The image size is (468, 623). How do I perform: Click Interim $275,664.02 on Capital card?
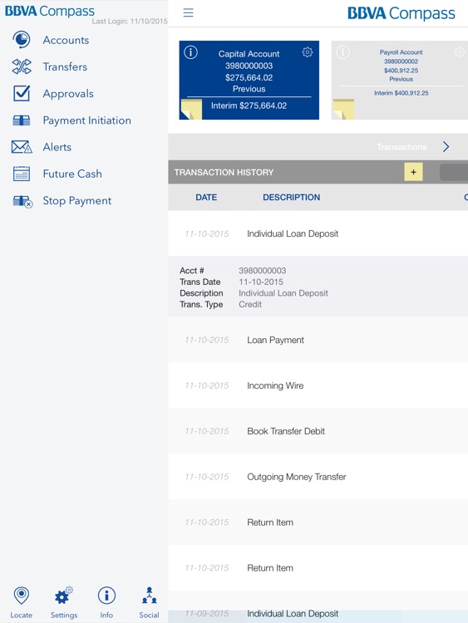coord(249,105)
